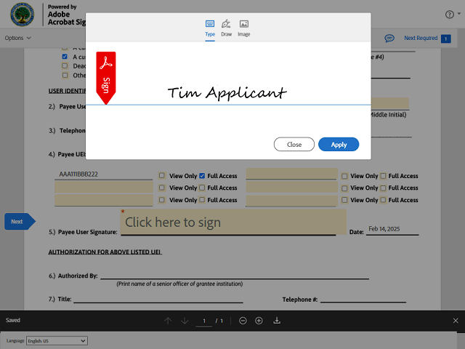The image size is (465, 349).
Task: Click the third left empty UEI field
Action: 103,200
